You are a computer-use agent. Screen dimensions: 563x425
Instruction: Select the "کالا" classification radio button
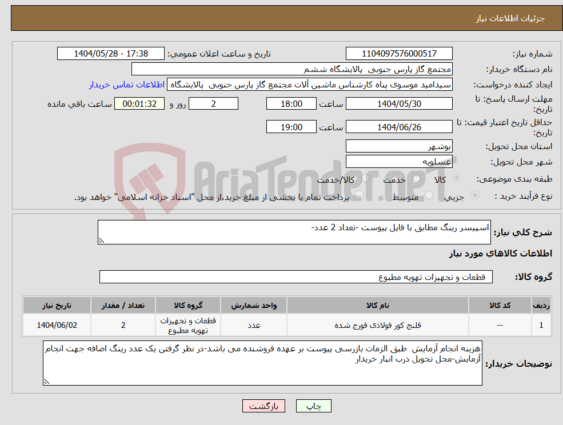click(x=456, y=178)
